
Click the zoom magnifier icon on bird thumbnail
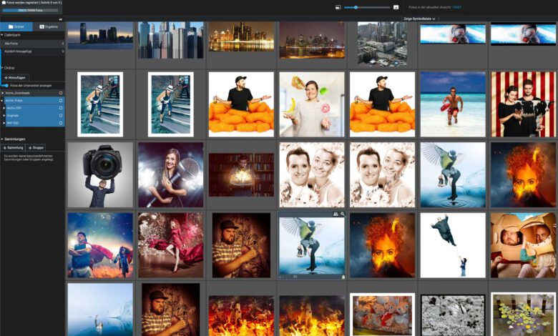tap(343, 214)
